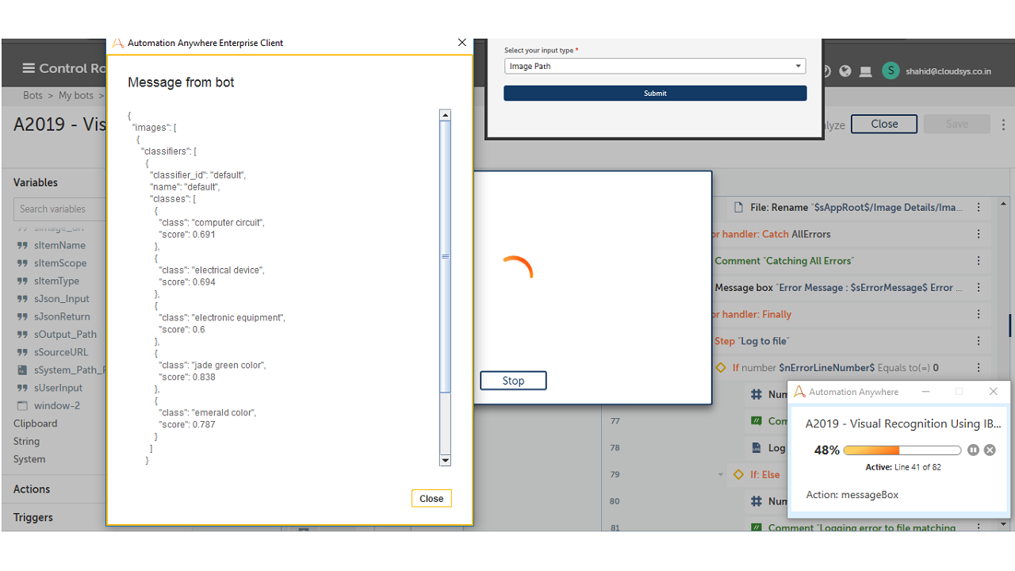Image resolution: width=1015 pixels, height=571 pixels.
Task: Expand the Actions panel section
Action: click(x=32, y=489)
